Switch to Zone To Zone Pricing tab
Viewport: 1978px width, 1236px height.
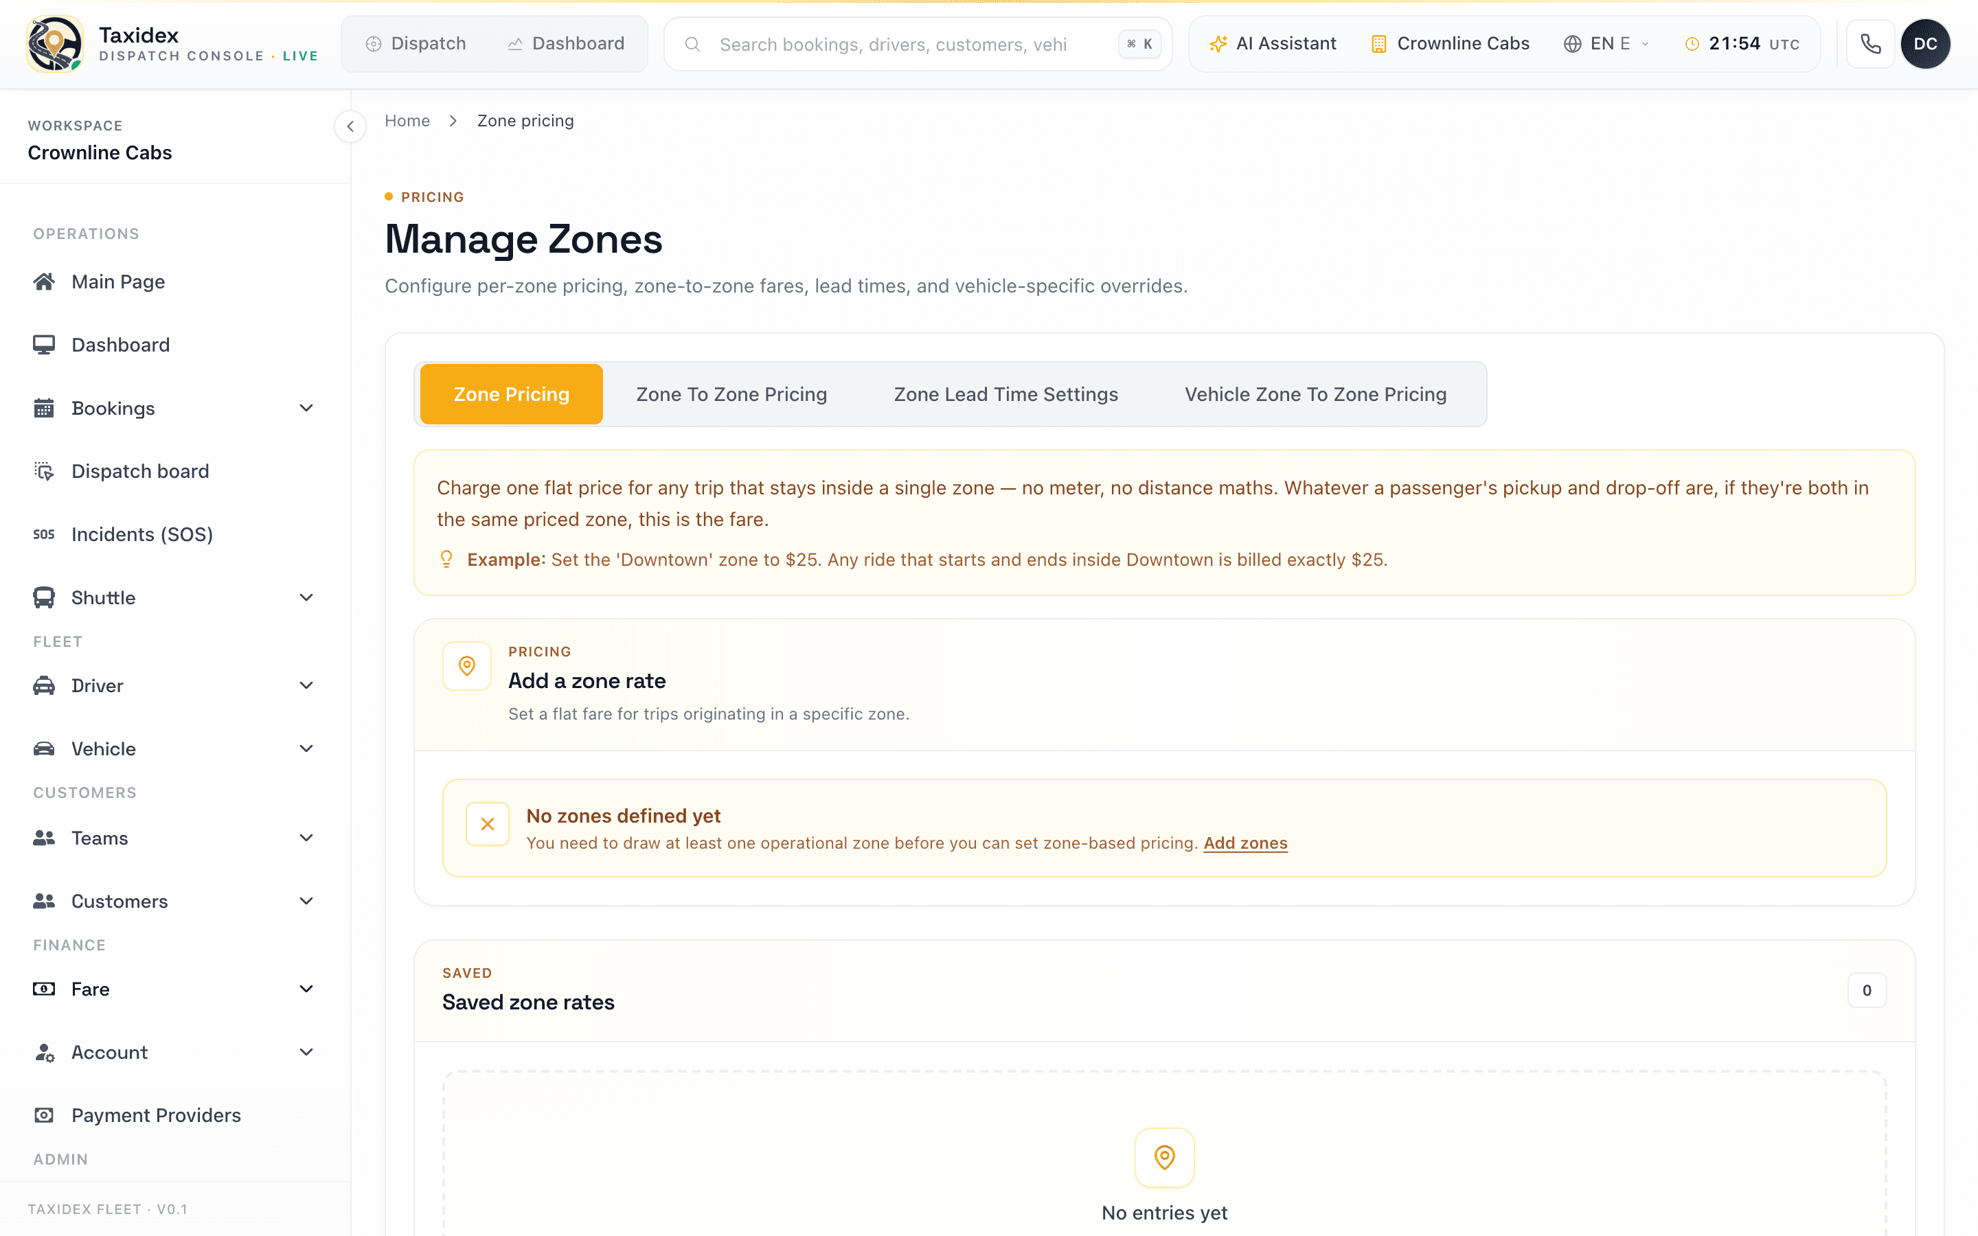(731, 394)
